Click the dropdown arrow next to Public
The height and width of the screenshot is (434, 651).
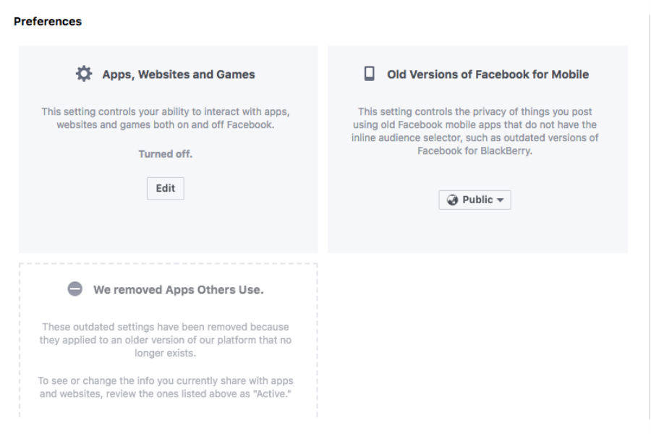[x=500, y=200]
